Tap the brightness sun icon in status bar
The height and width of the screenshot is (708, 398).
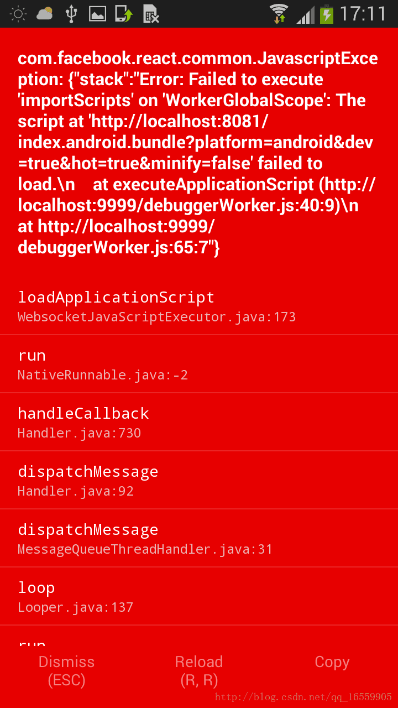[18, 14]
